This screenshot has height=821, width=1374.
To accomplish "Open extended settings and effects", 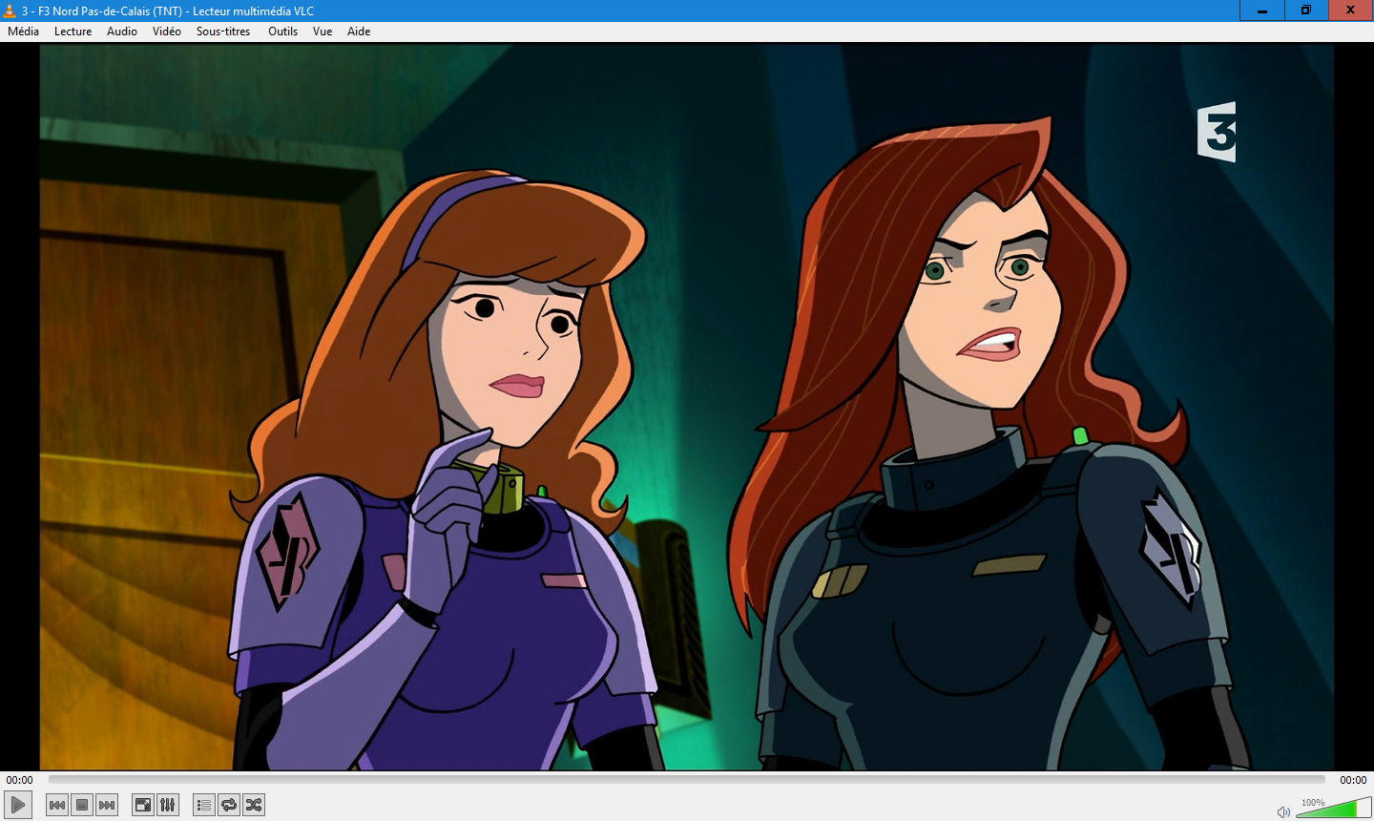I will point(168,805).
